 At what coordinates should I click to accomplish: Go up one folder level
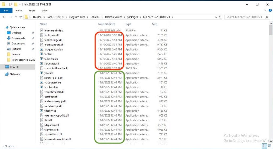point(21,17)
